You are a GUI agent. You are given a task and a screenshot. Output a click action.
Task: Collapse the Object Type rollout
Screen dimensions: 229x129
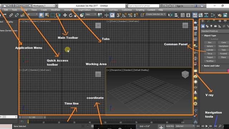(x=210, y=35)
